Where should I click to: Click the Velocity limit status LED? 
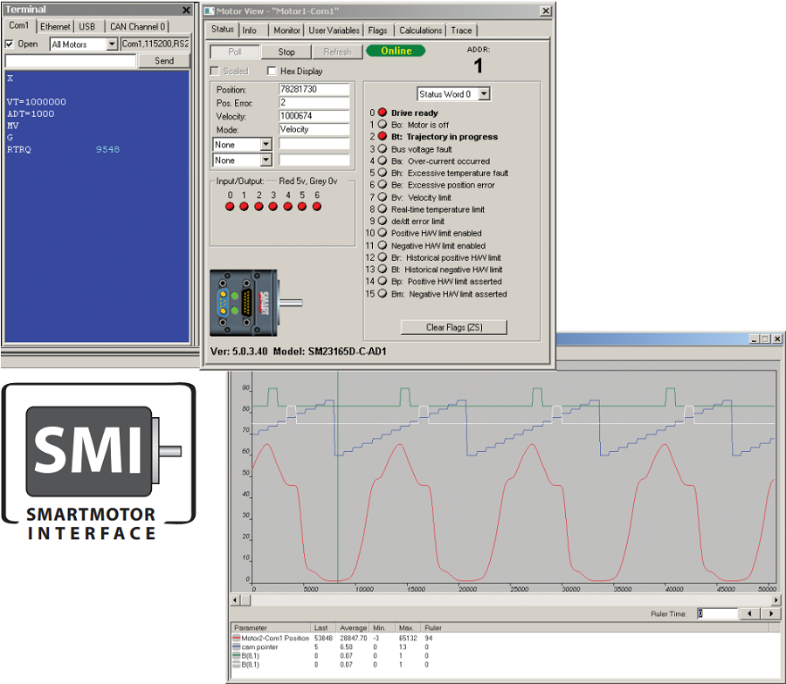(x=383, y=197)
